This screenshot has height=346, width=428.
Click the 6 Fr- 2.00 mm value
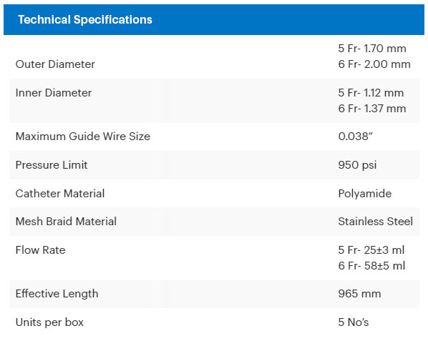click(374, 64)
